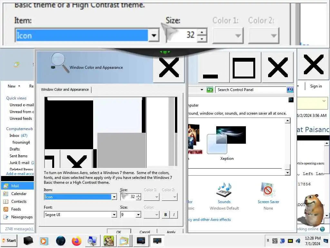
Task: Click the Sounds icon in Personalization
Action: point(224,190)
